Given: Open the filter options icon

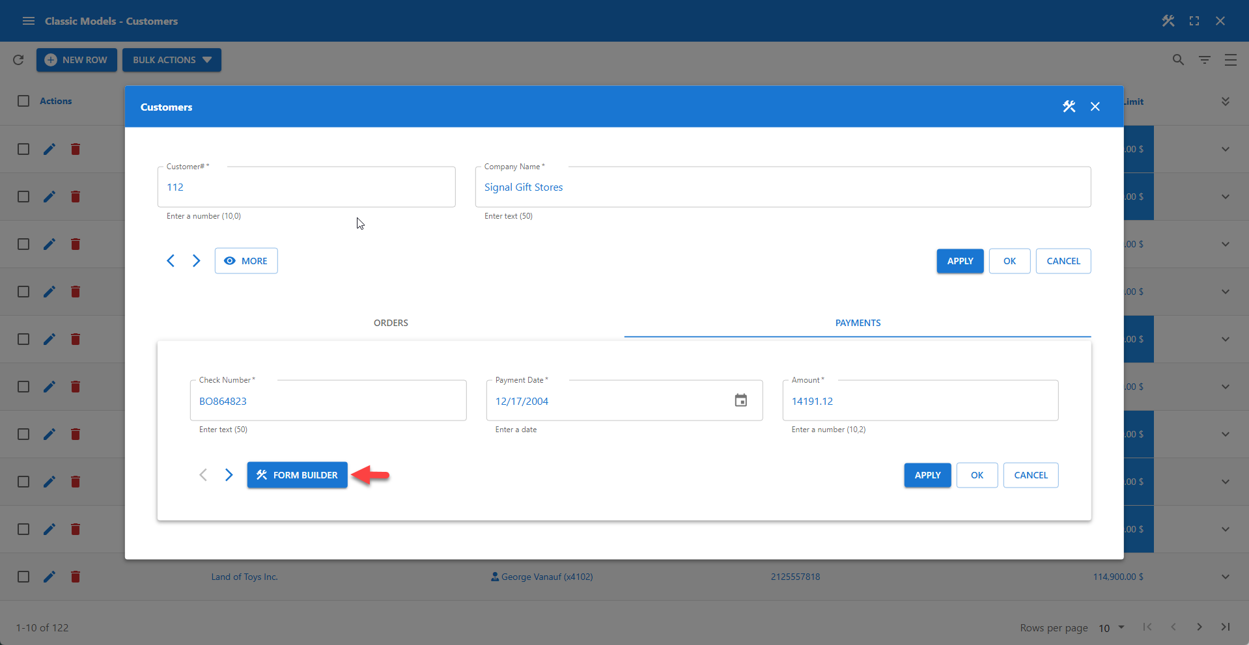Looking at the screenshot, I should click(1204, 59).
